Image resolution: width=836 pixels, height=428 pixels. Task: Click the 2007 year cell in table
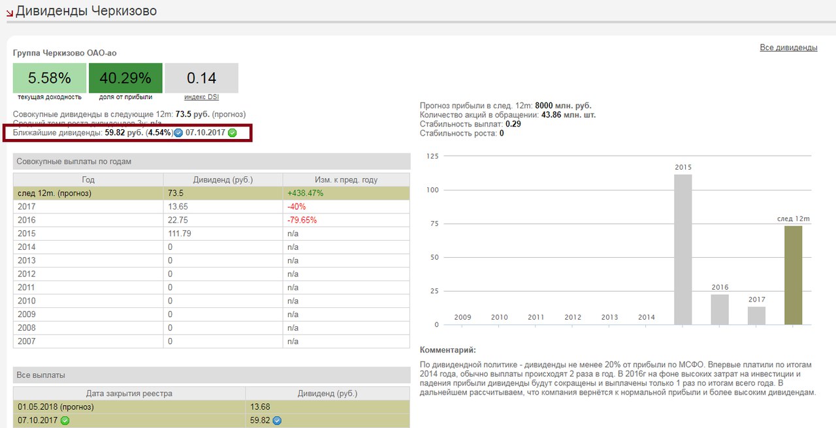coord(88,341)
